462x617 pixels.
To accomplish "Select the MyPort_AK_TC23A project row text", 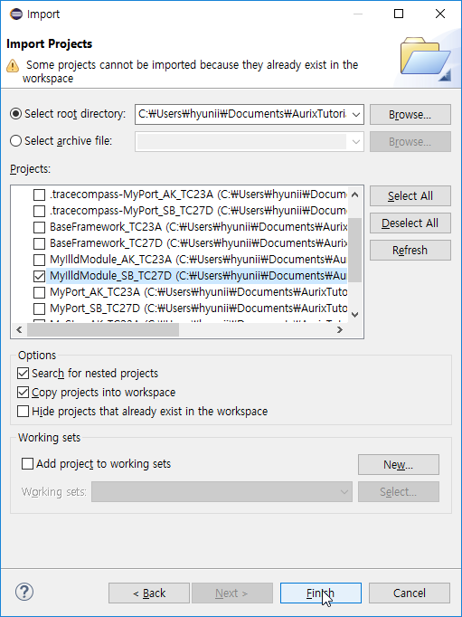I will tap(198, 292).
